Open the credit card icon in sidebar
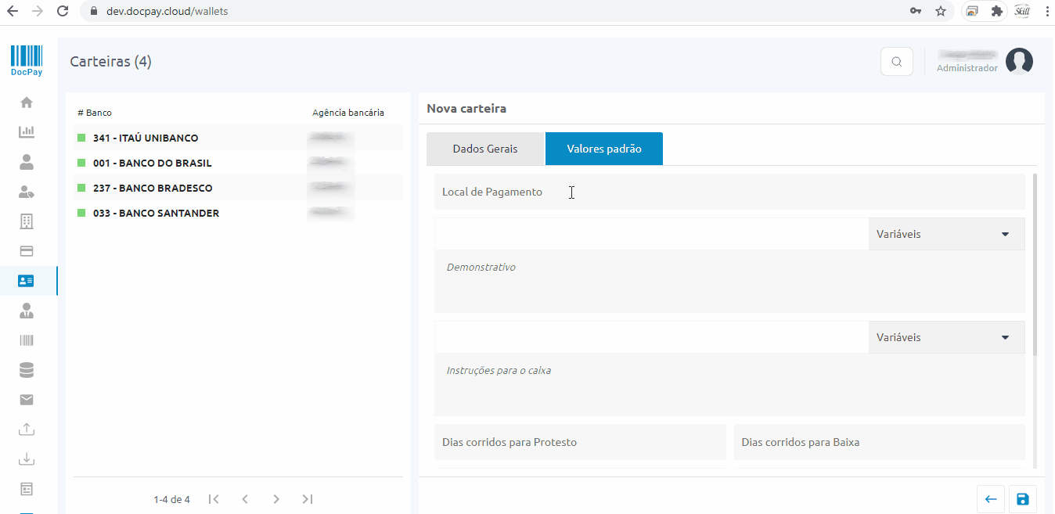1055x514 pixels. pos(27,251)
